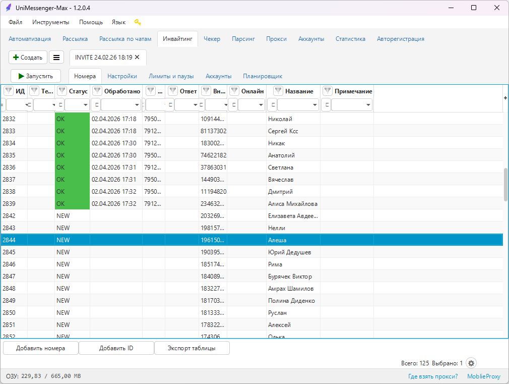
Task: Click the Добавить номера button
Action: pos(41,348)
